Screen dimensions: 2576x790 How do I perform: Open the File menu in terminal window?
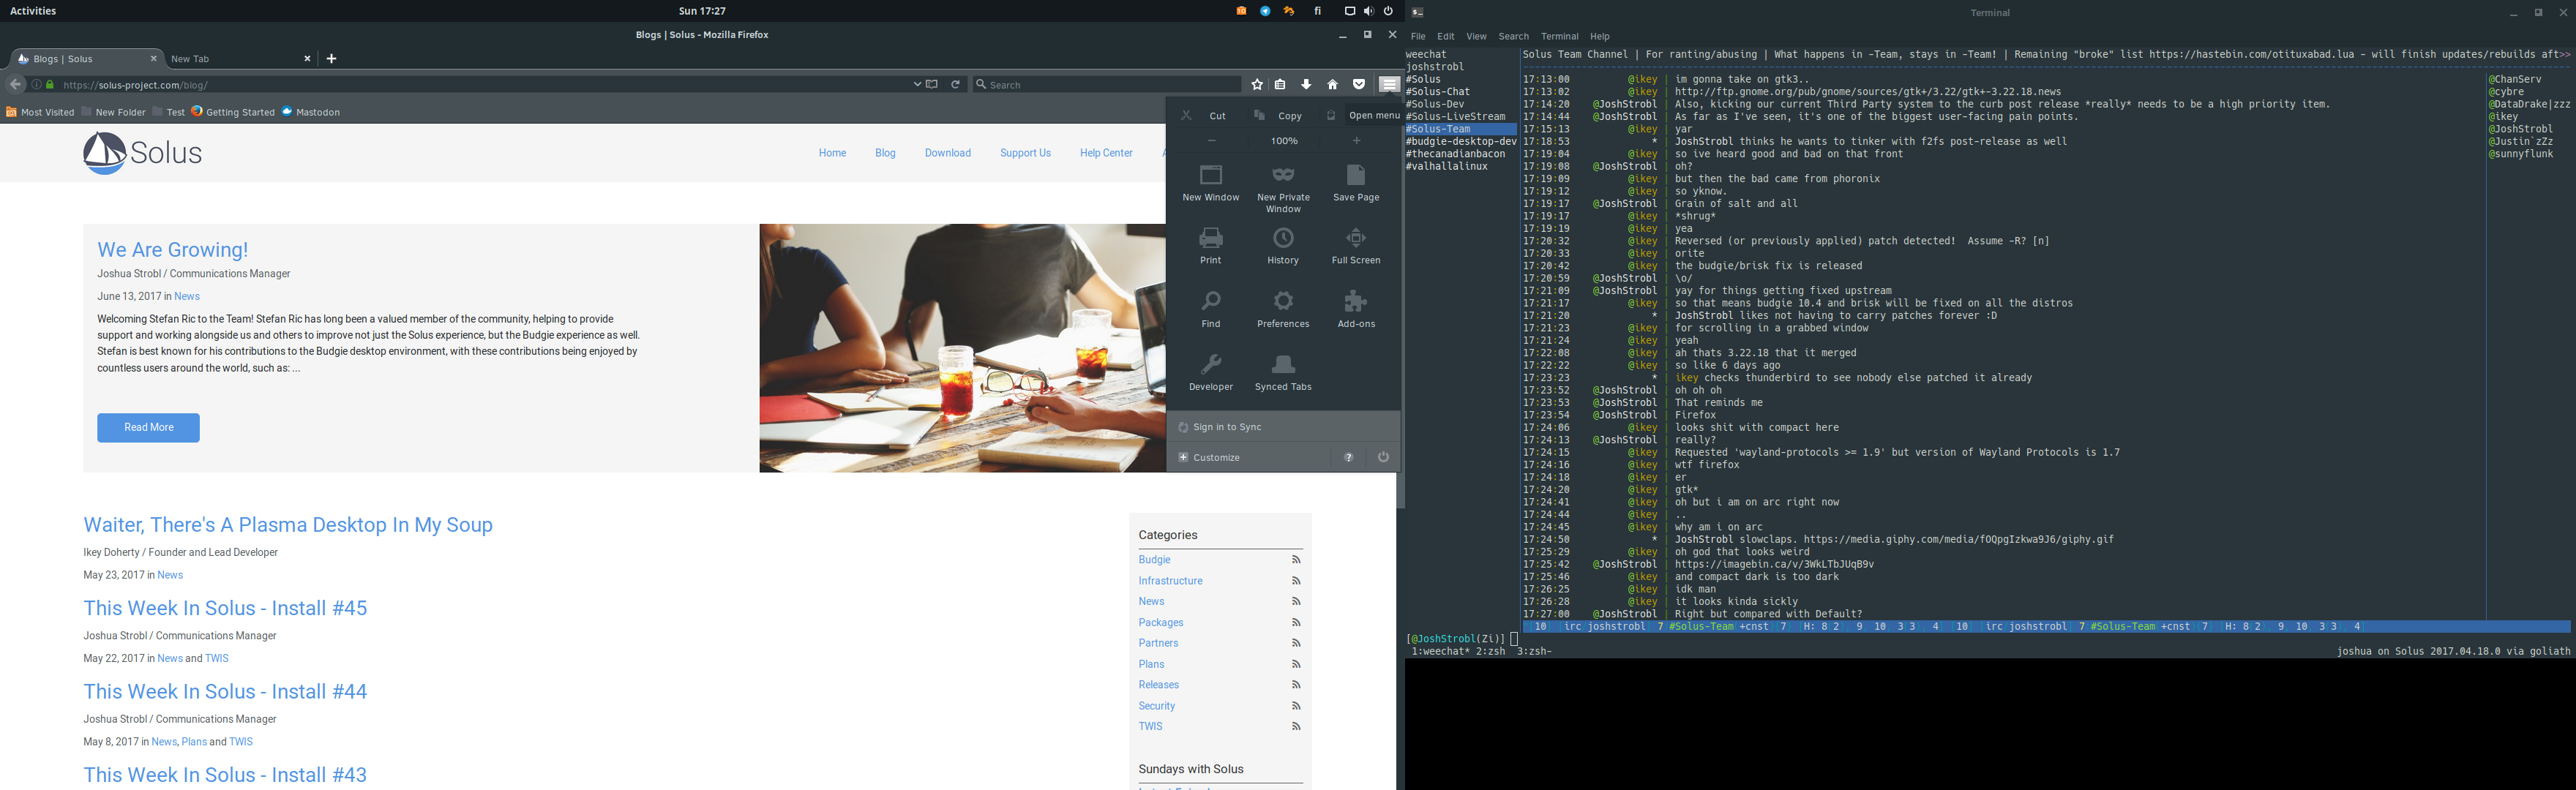tap(1417, 36)
